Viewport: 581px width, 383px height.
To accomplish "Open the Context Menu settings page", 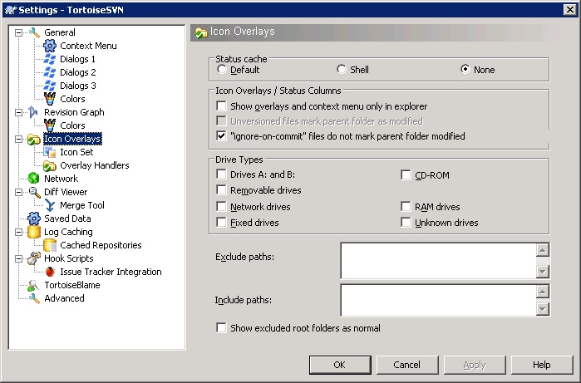I will click(88, 46).
